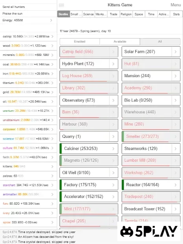Click the chevron beside Solar Farm (207)
Image resolution: width=183 pixels, height=244 pixels.
tap(176, 52)
